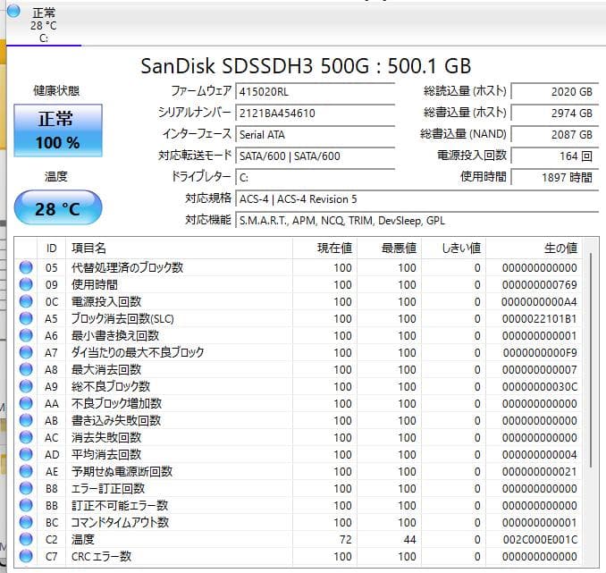The image size is (606, 573).
Task: Click status orb for attribute AB
Action: 26,421
